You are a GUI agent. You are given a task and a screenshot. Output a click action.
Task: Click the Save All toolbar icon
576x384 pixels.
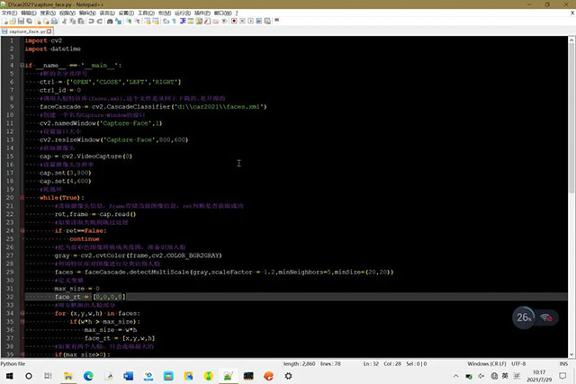[x=29, y=22]
